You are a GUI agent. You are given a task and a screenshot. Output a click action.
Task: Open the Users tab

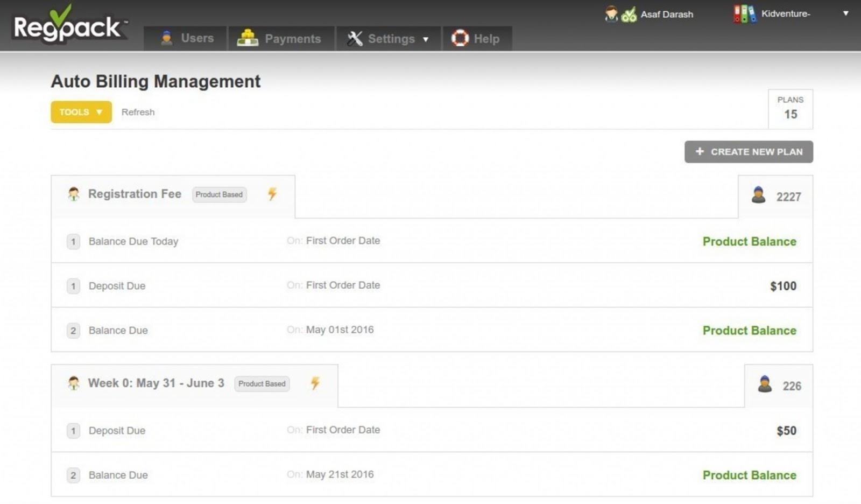coord(185,38)
